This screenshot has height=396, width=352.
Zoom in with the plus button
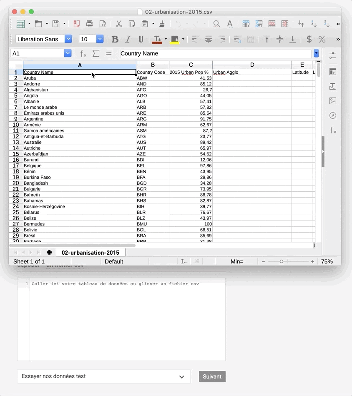(312, 262)
